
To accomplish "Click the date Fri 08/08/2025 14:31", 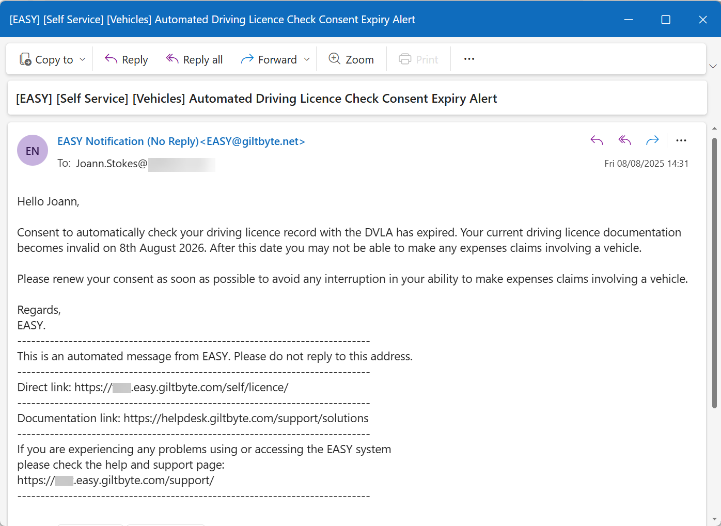I will pos(646,164).
